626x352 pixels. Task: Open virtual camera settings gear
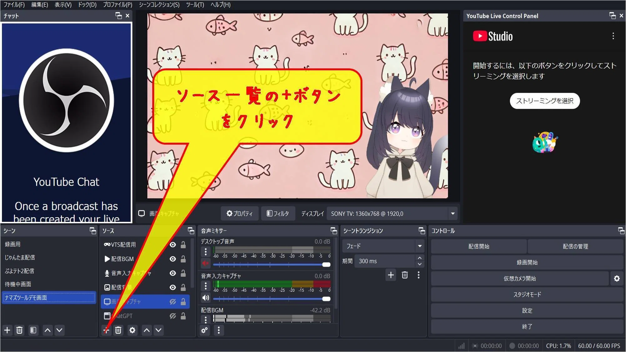click(x=617, y=278)
